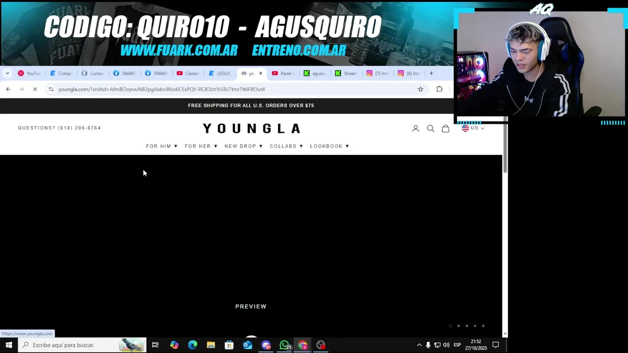Open Chrome from the taskbar
The image size is (628, 353).
303,345
